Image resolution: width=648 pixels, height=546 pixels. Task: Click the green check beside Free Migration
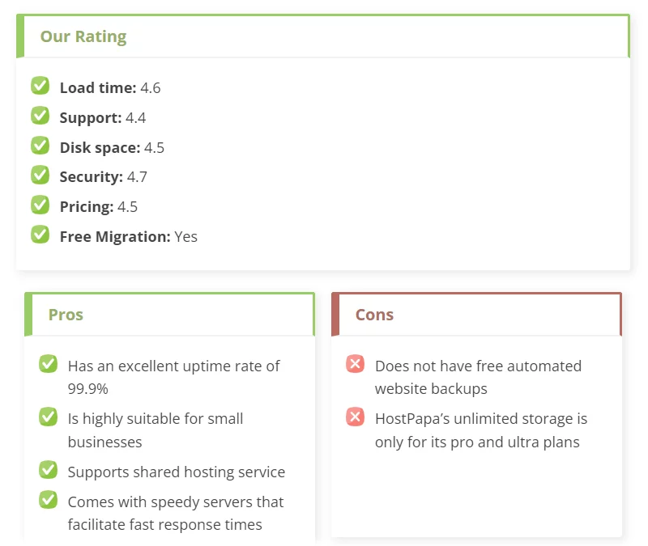point(40,235)
